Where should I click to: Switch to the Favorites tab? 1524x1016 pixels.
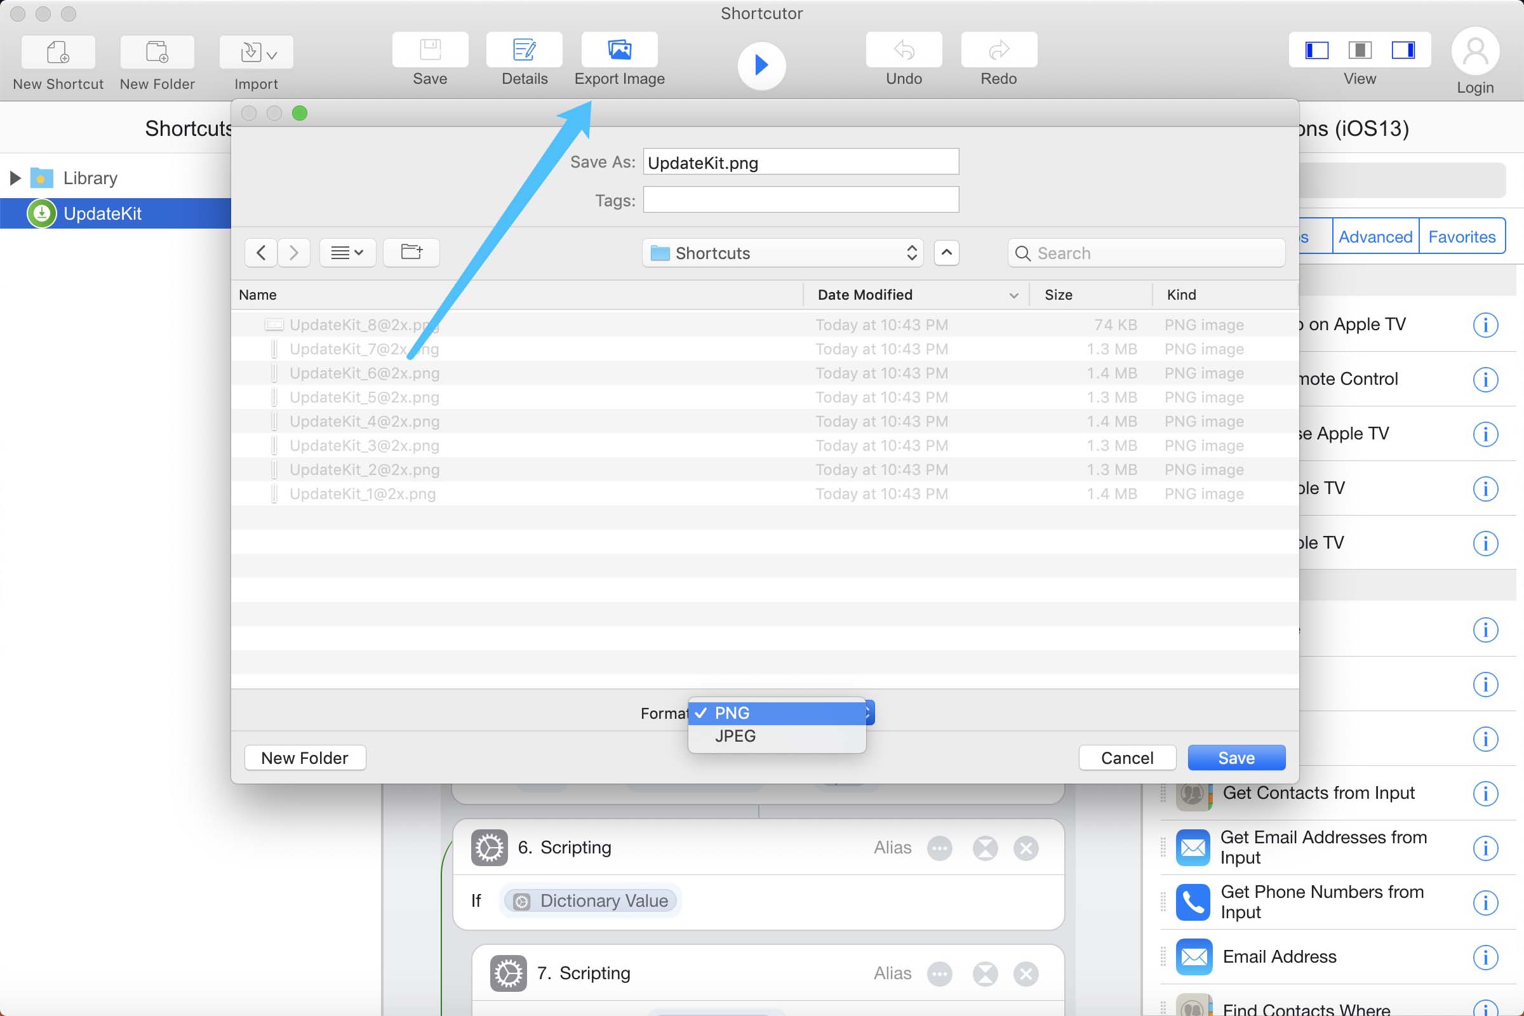tap(1461, 236)
